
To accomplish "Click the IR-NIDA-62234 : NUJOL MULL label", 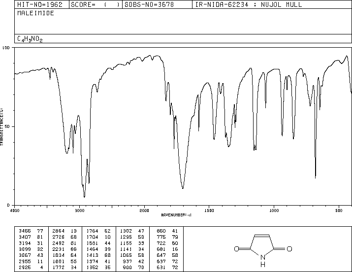I will pos(249,4).
